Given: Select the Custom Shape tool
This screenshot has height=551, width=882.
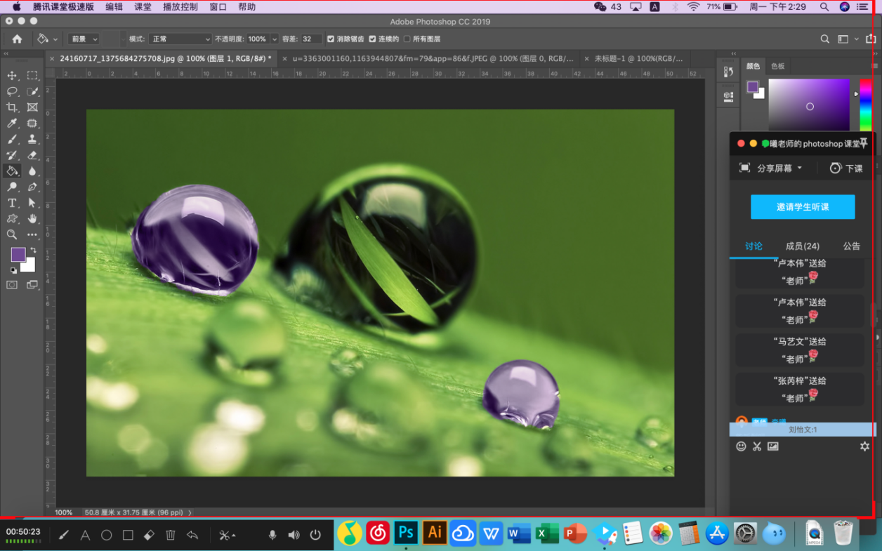Looking at the screenshot, I should (x=12, y=219).
